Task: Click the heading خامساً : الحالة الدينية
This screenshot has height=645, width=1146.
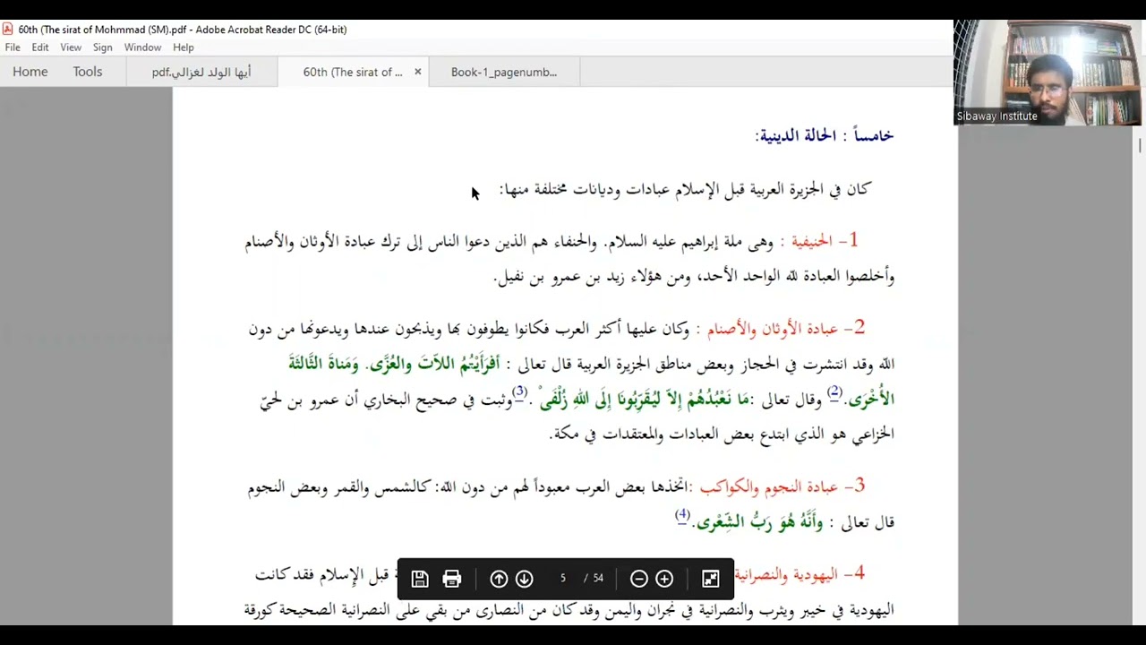Action: [825, 135]
